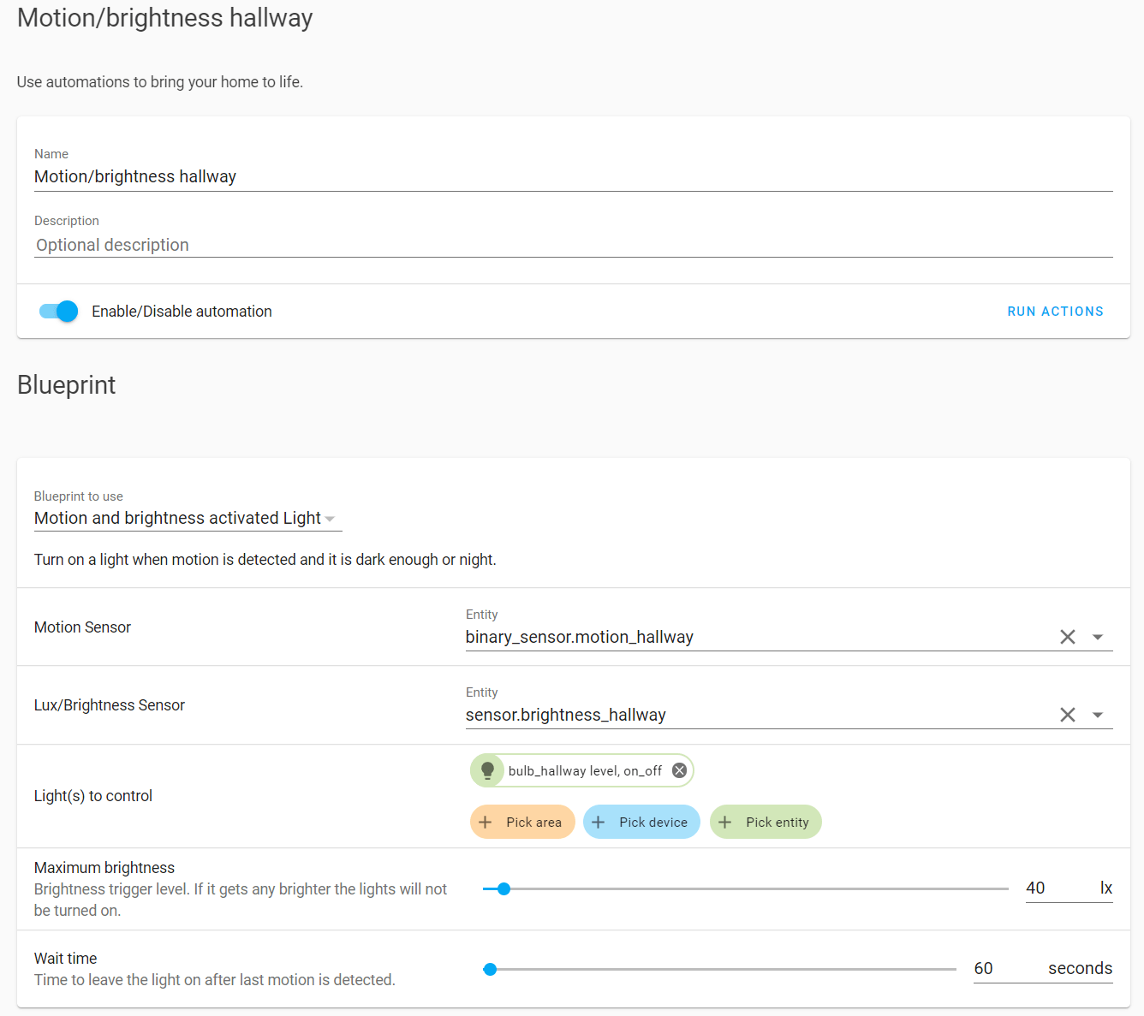The width and height of the screenshot is (1144, 1016).
Task: Expand the Lux/Brightness Sensor entity dropdown
Action: (1099, 714)
